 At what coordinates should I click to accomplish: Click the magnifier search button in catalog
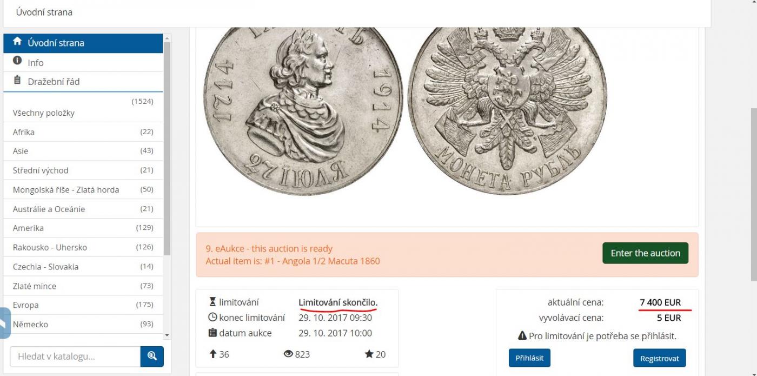(152, 356)
